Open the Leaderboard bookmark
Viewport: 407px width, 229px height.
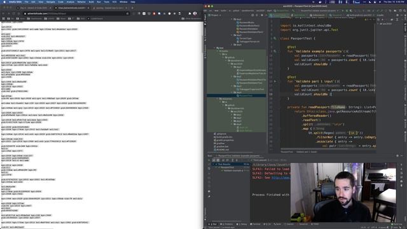pos(95,18)
